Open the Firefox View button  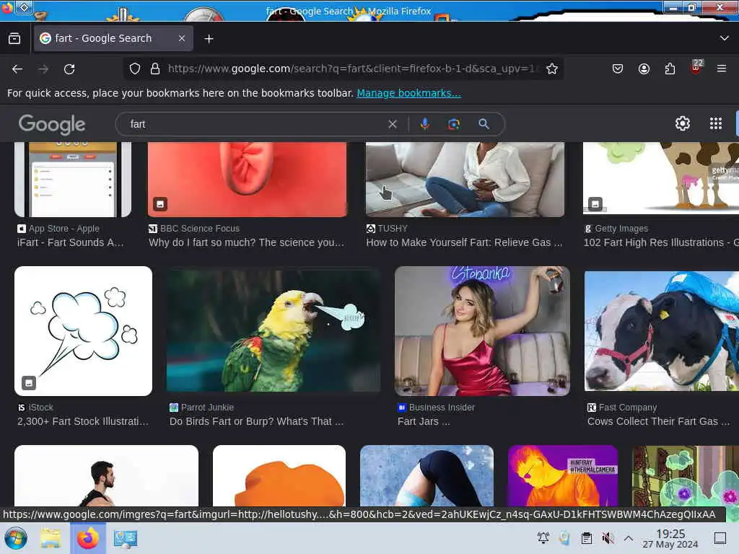pyautogui.click(x=14, y=39)
